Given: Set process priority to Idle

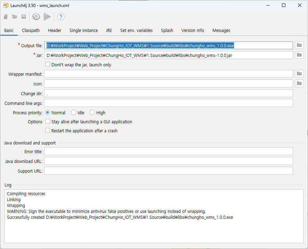Looking at the screenshot, I should point(73,113).
